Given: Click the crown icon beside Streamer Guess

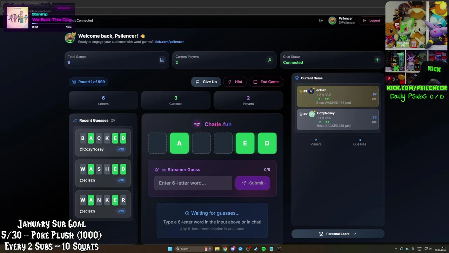Looking at the screenshot, I should pos(157,170).
